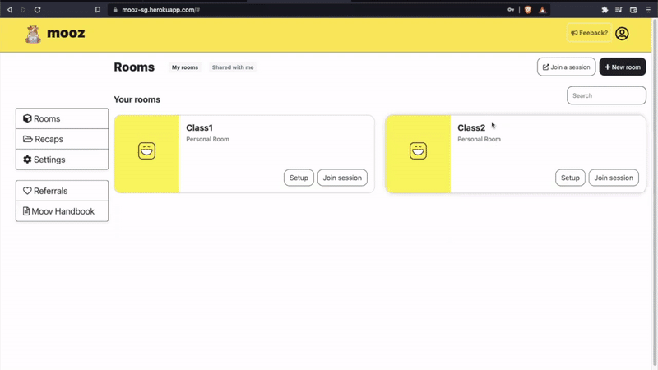
Task: Open the browser wallet icon
Action: [x=633, y=10]
